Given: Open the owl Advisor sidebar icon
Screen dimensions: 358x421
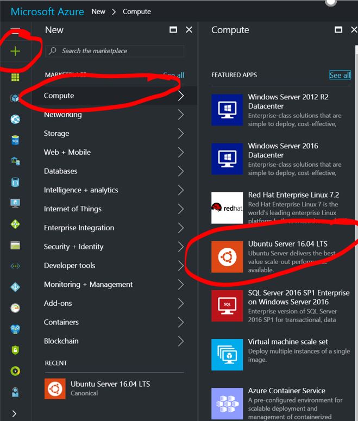Looking at the screenshot, I should 15,329.
